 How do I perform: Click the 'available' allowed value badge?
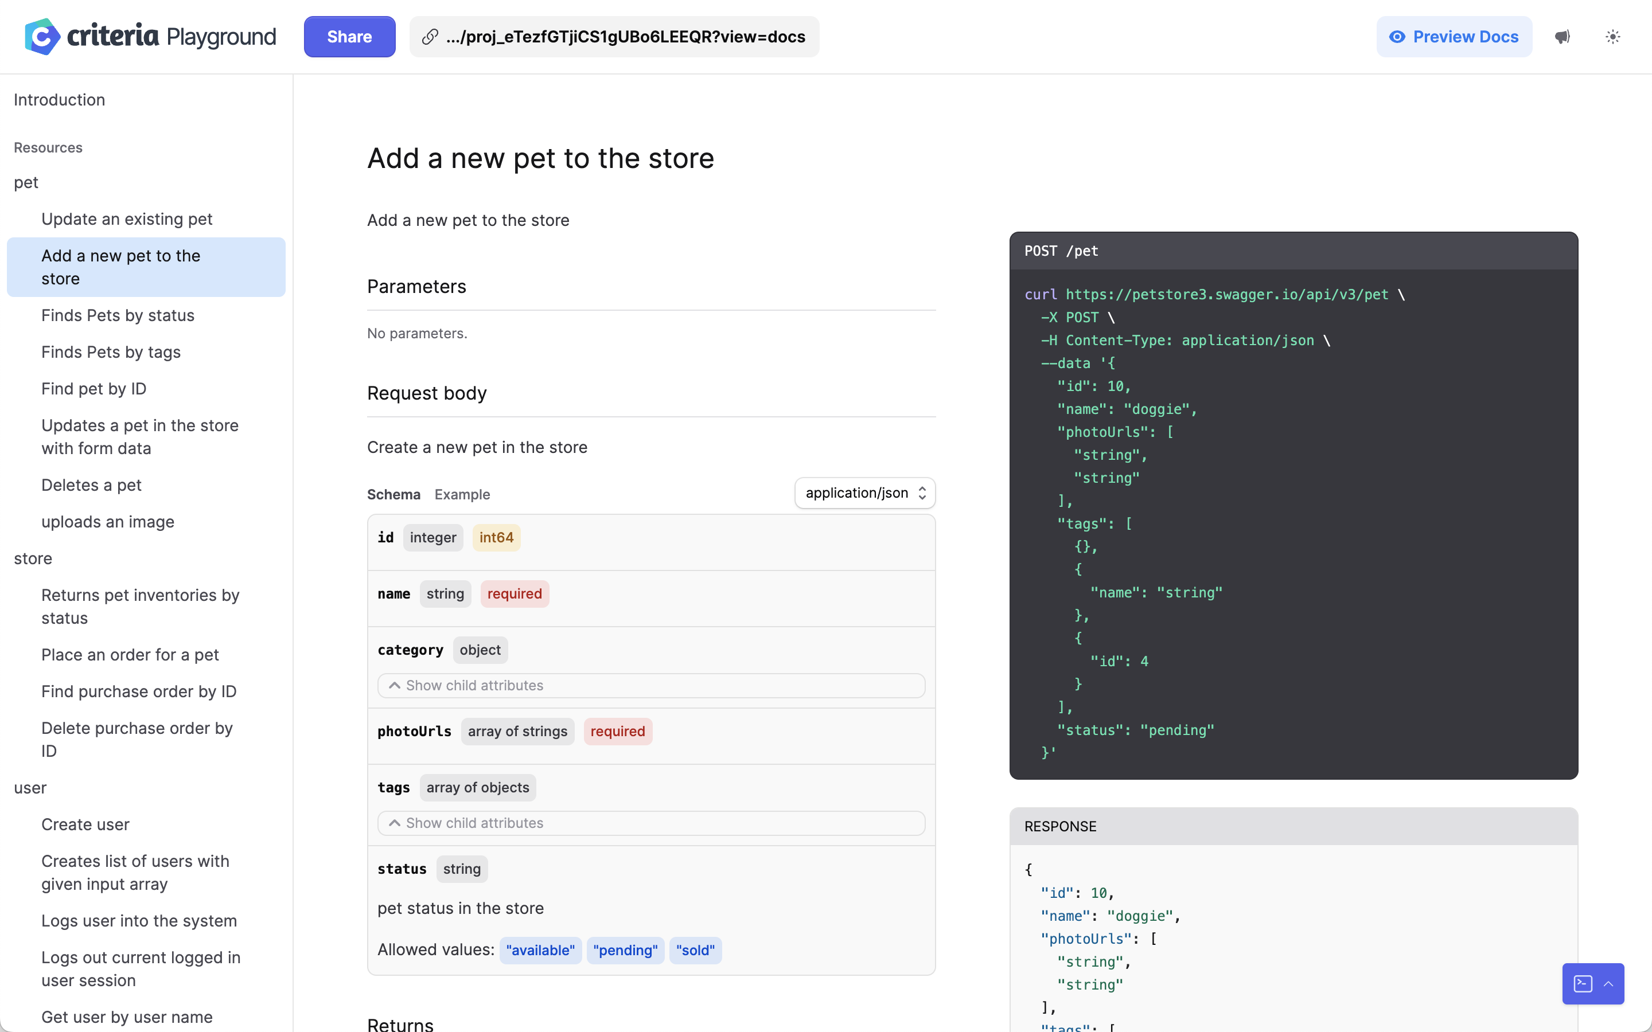(x=537, y=950)
